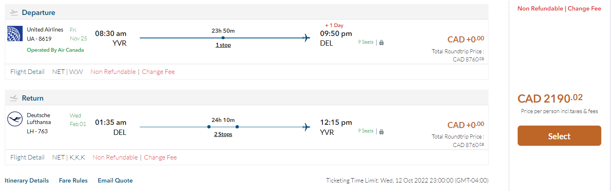Open the Itinerary Details tab
611x191 pixels.
27,181
